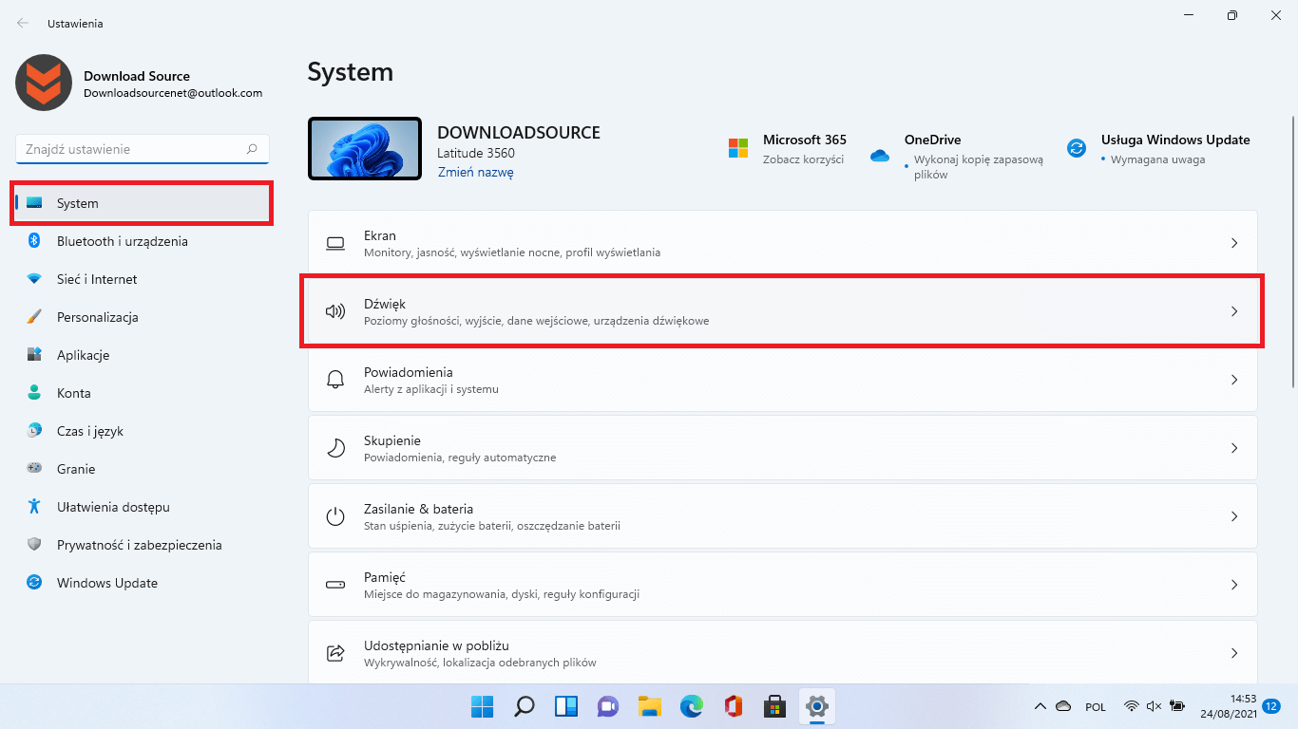The width and height of the screenshot is (1298, 729).
Task: Click the Sieć i Internet wifi icon
Action: click(34, 279)
